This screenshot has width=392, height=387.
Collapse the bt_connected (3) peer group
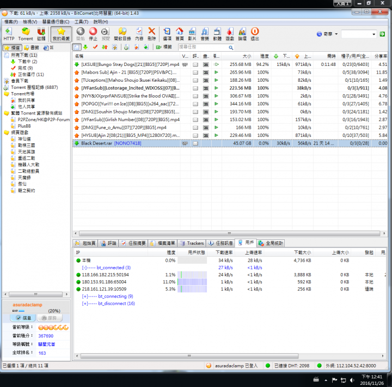[84, 268]
